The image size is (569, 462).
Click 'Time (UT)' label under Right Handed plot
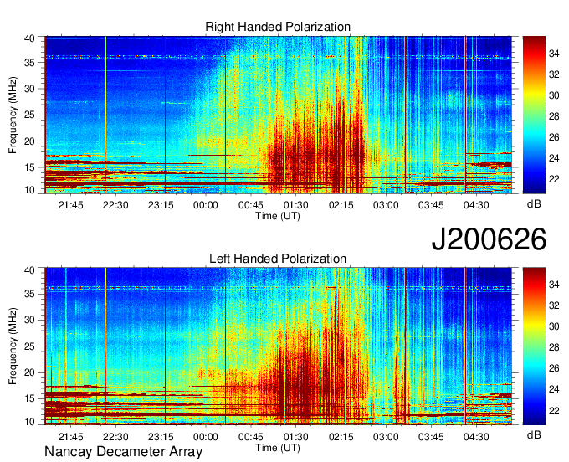278,216
